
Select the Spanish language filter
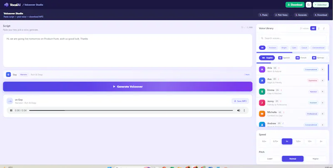tap(284, 58)
